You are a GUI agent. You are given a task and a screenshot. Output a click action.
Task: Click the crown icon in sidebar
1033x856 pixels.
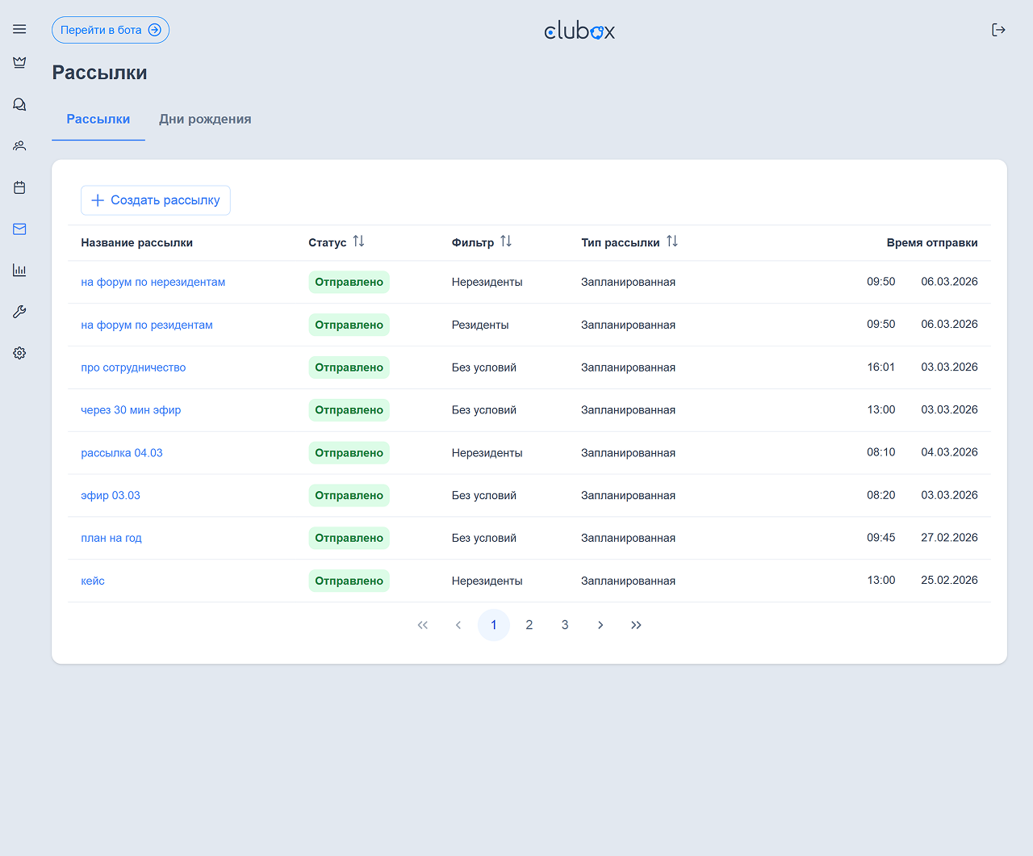click(x=19, y=63)
